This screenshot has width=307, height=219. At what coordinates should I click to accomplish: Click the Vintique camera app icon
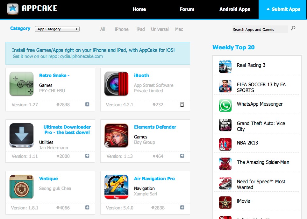pyautogui.click(x=22, y=187)
